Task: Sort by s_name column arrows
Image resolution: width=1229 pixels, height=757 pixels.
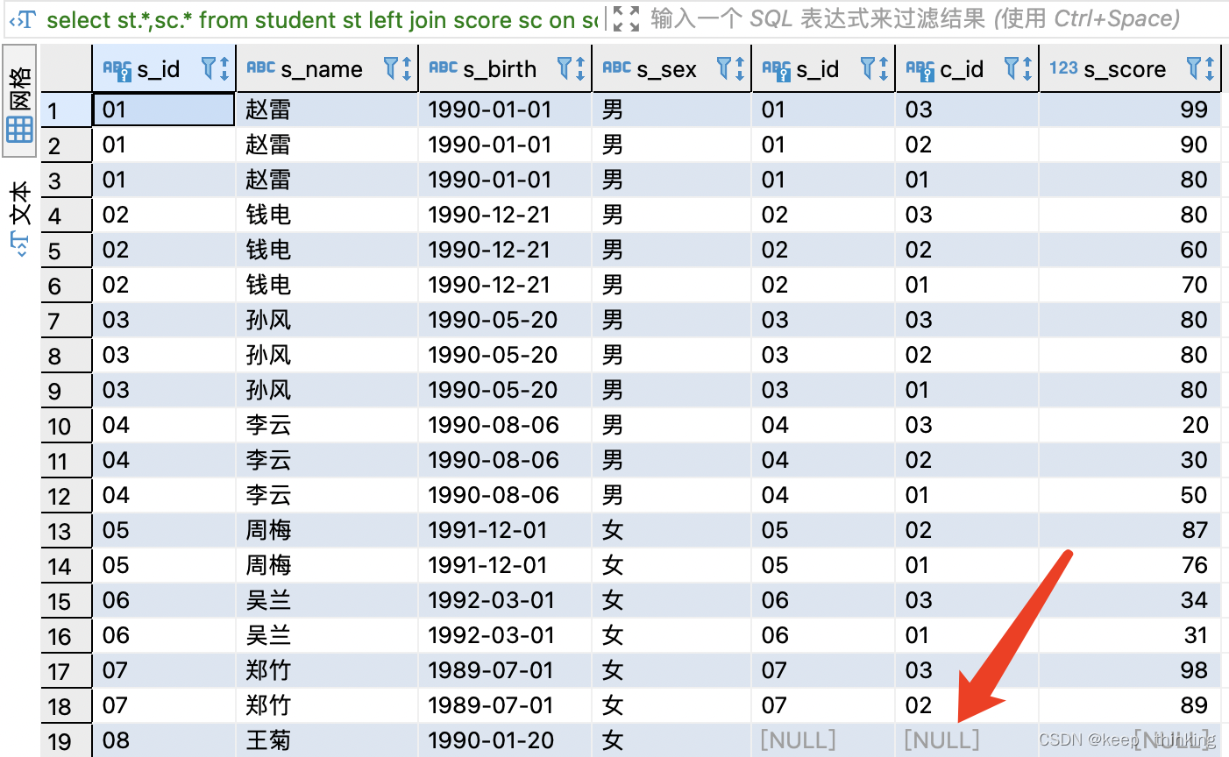Action: (x=407, y=68)
